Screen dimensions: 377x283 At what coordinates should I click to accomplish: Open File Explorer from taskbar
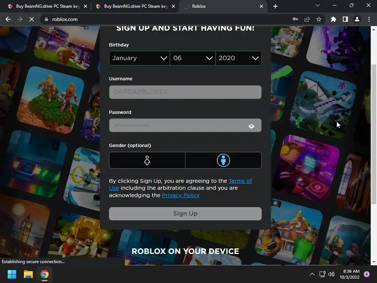click(28, 274)
